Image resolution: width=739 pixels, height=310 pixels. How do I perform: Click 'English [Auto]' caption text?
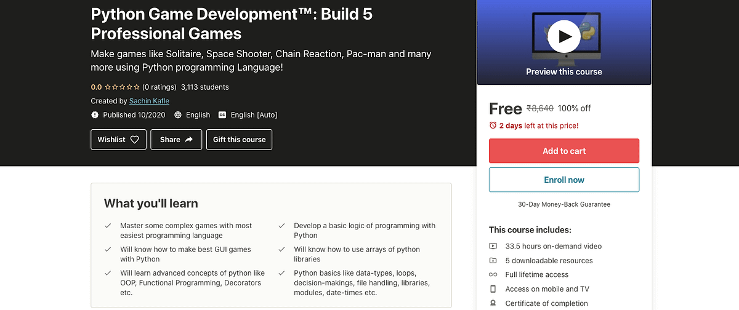[x=254, y=115]
